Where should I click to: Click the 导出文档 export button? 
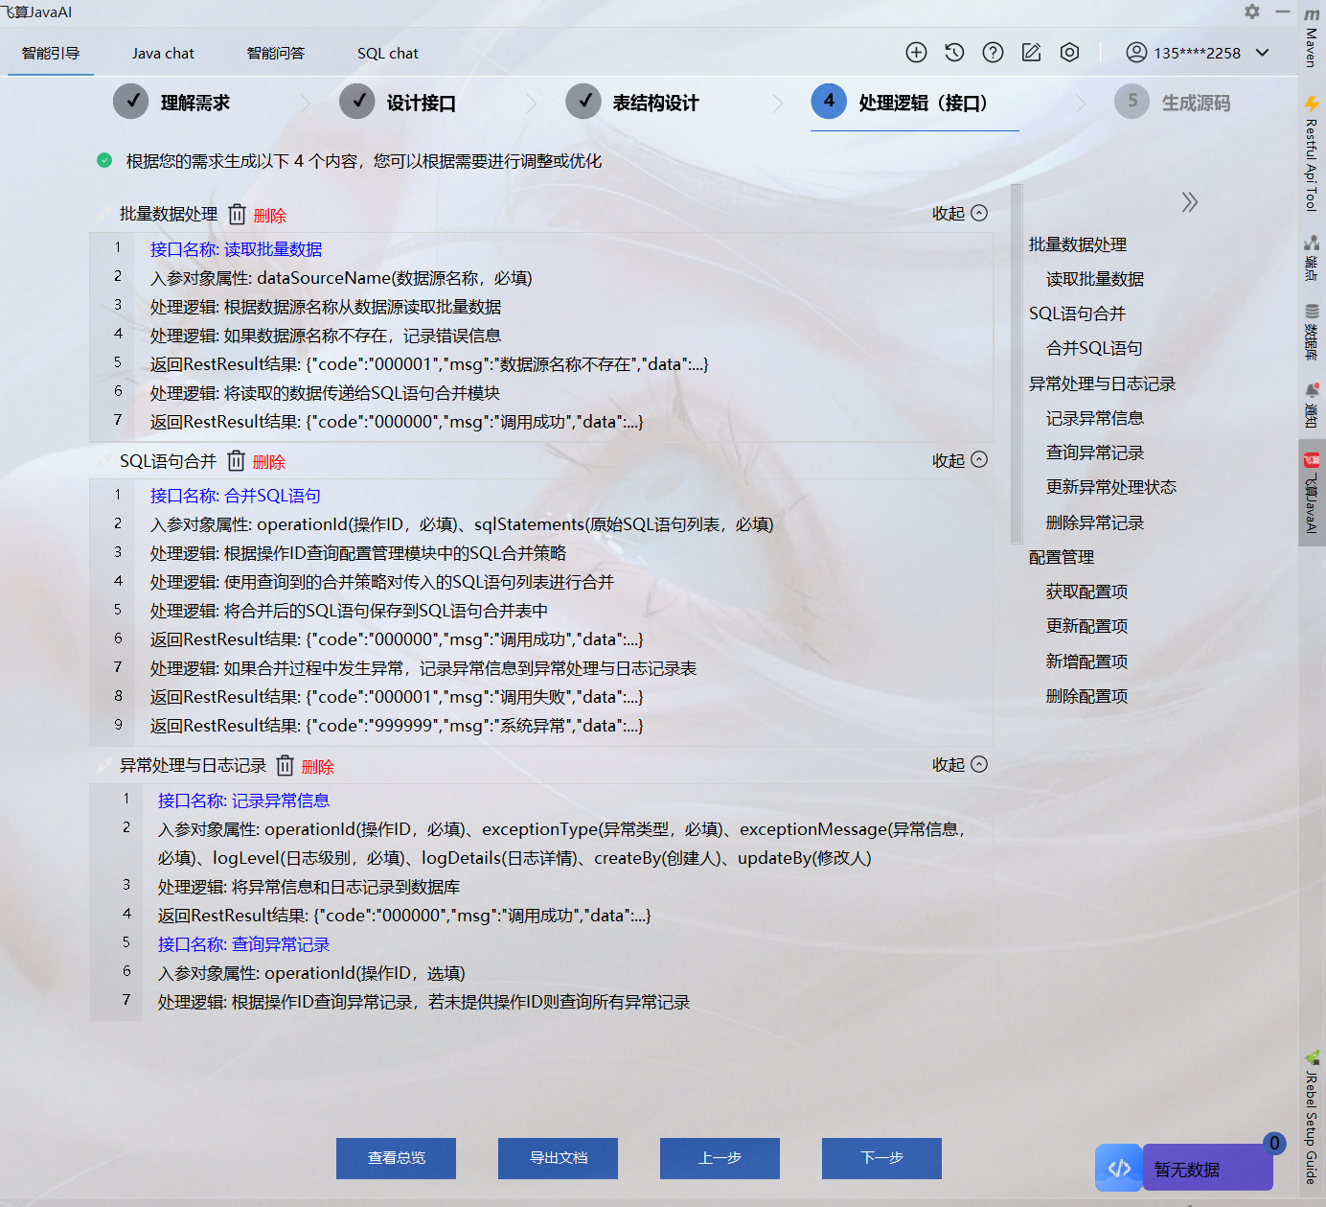tap(558, 1158)
